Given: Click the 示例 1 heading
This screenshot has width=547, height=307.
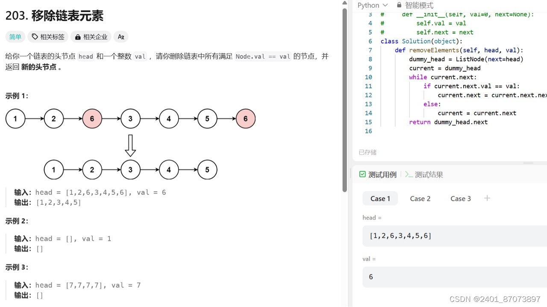Looking at the screenshot, I should [17, 96].
